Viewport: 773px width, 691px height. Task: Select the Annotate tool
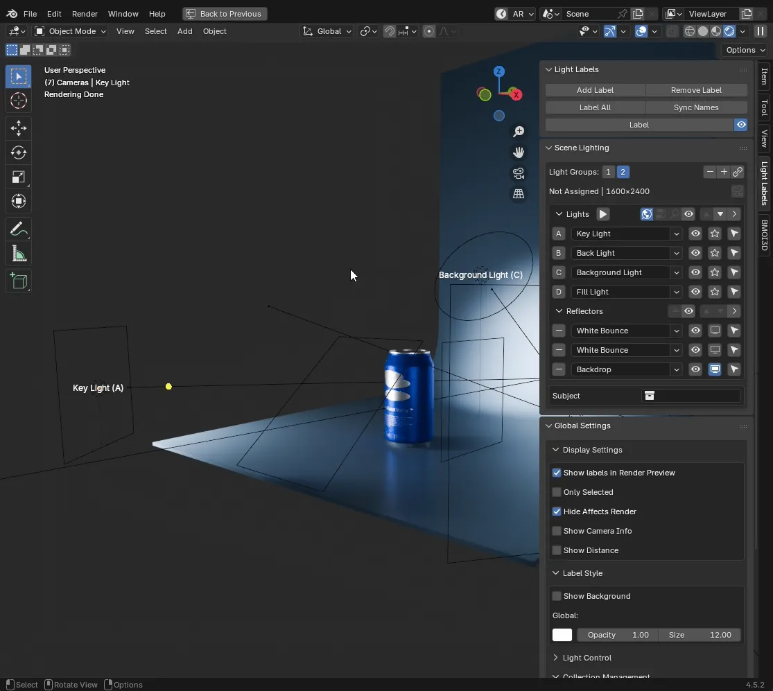19,229
